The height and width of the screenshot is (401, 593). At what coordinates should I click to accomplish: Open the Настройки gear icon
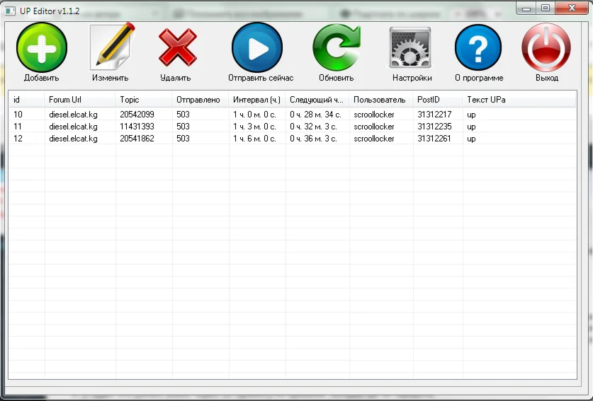[410, 47]
